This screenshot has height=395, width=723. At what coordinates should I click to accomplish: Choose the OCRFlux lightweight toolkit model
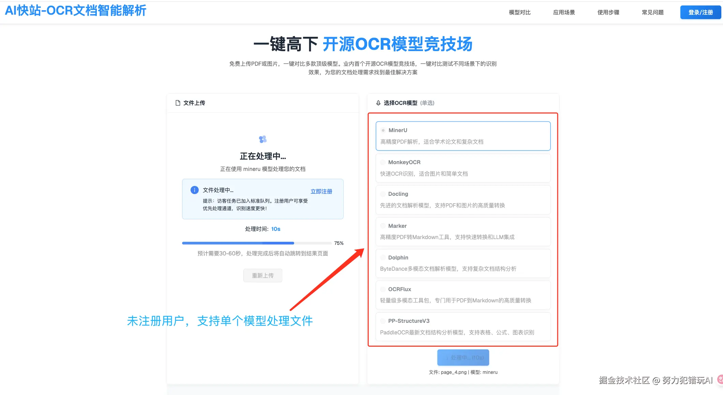pos(382,289)
